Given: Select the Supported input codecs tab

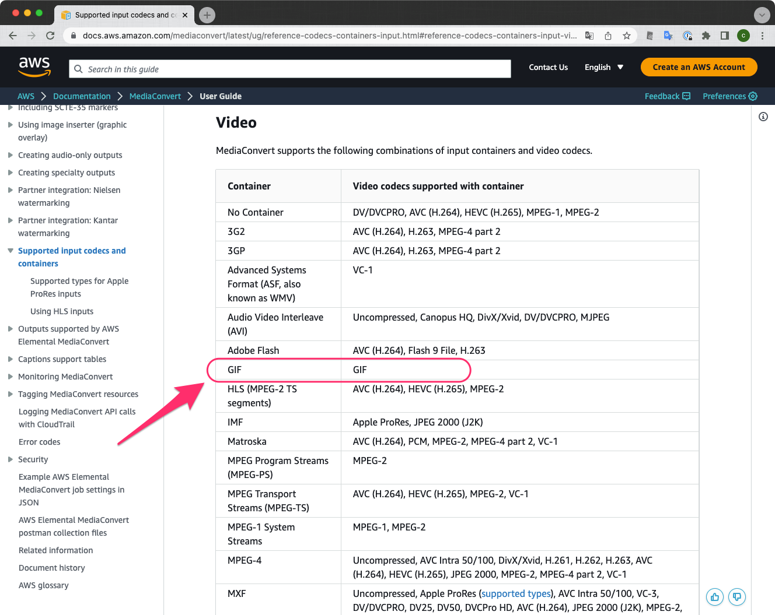Looking at the screenshot, I should [124, 15].
